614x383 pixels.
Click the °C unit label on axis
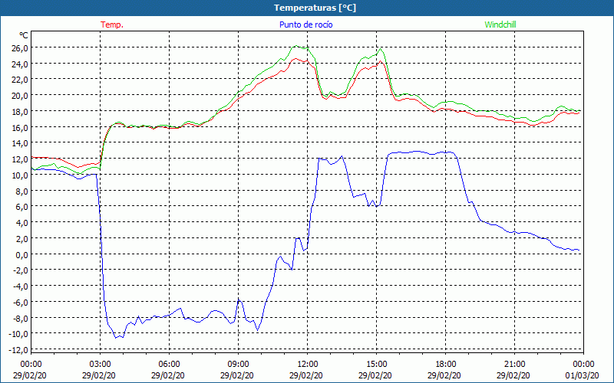click(x=24, y=35)
